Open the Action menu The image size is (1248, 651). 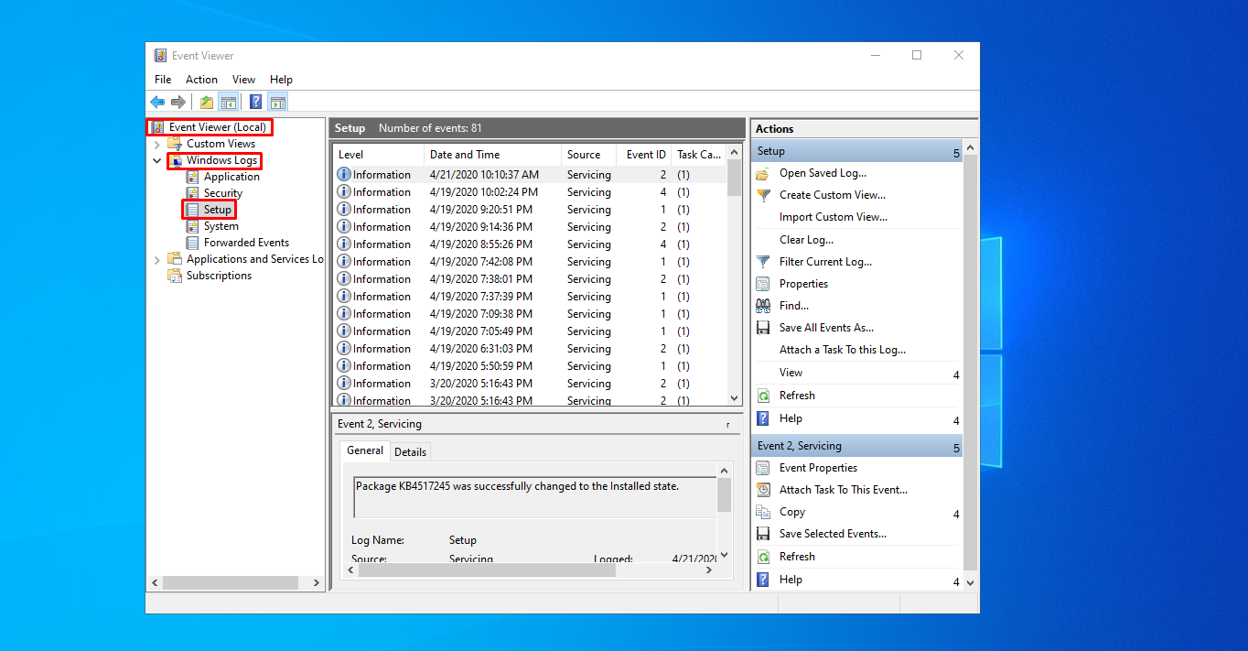coord(201,80)
